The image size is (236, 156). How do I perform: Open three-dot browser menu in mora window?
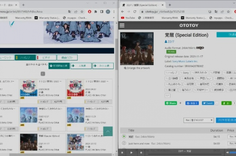tap(114, 12)
